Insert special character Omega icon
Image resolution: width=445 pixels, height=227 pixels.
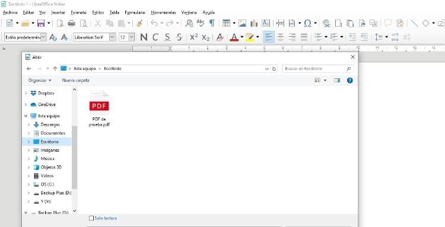pos(307,23)
